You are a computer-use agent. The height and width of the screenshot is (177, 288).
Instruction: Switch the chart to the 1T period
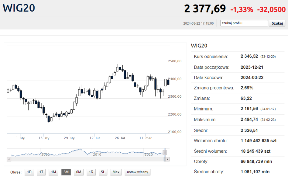coord(41,172)
